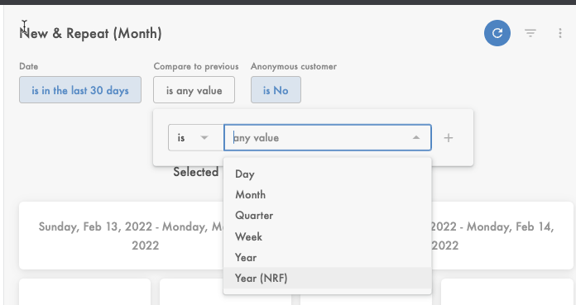The height and width of the screenshot is (305, 576).
Task: Click the New & Repeat (Month) title
Action: click(90, 33)
